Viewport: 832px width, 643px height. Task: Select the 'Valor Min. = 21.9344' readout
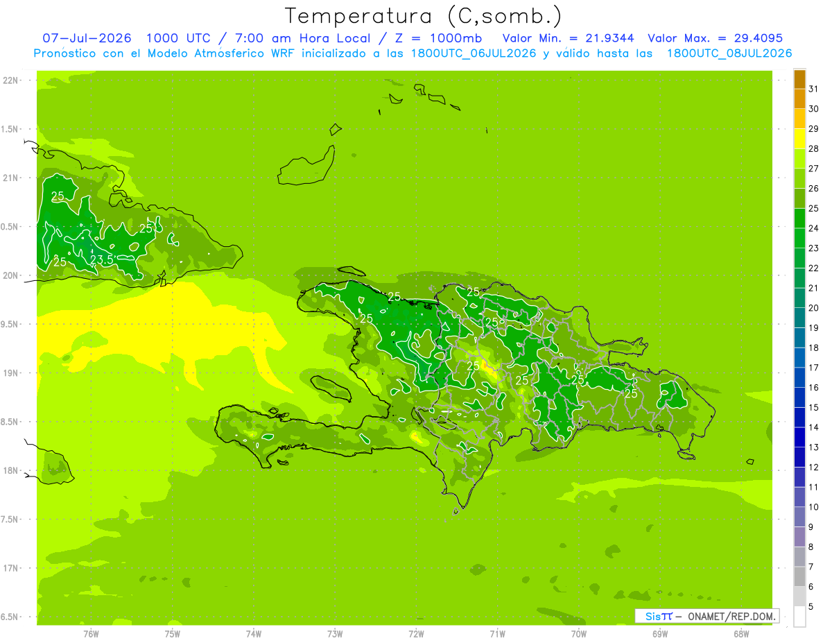click(x=568, y=38)
